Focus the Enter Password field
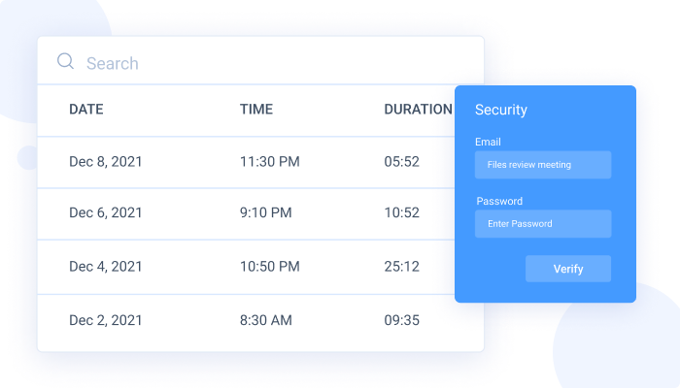 (x=543, y=224)
